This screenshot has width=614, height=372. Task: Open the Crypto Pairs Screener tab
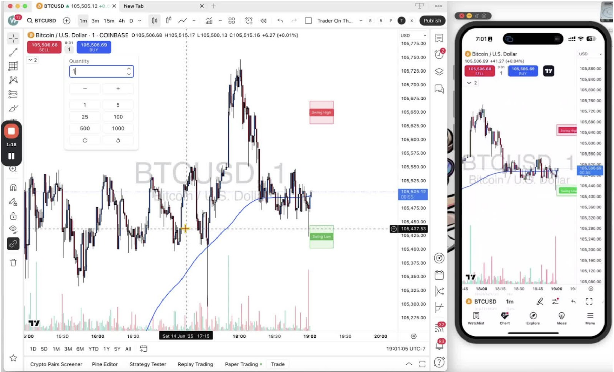click(56, 364)
